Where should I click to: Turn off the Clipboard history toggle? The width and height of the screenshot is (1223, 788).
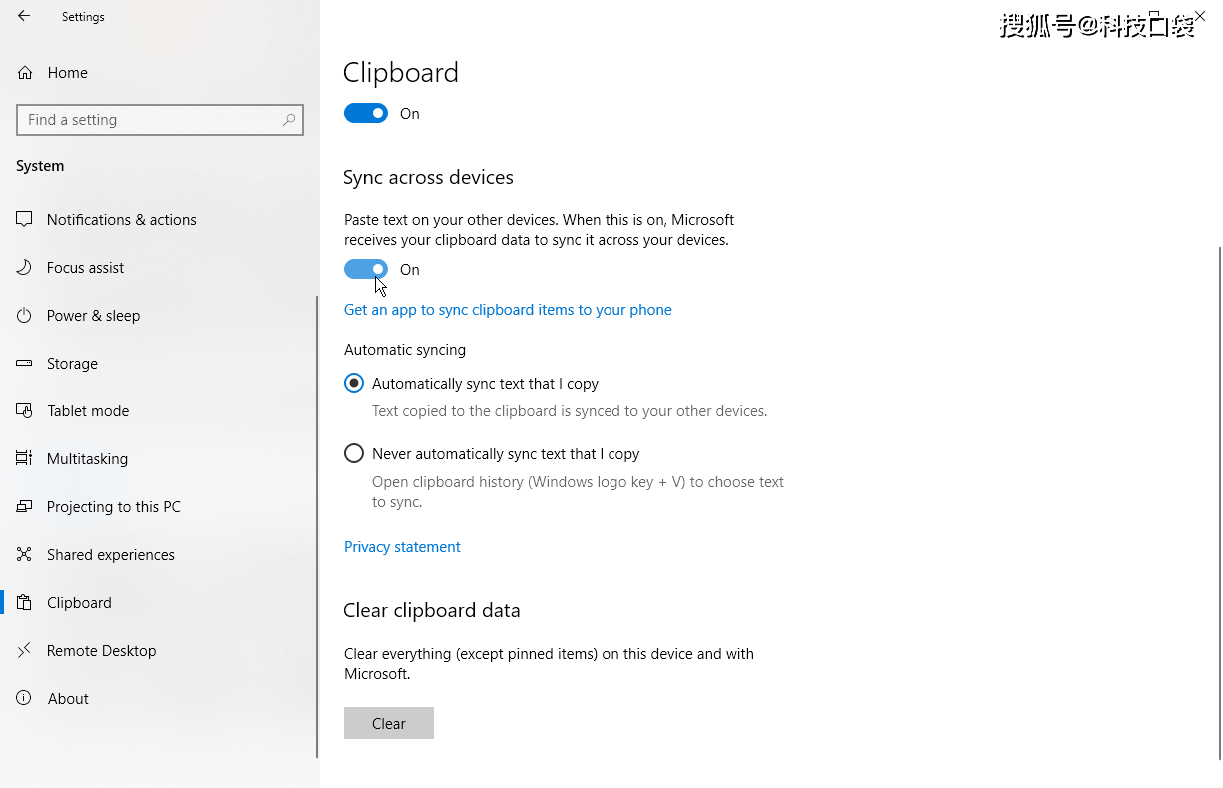click(366, 113)
